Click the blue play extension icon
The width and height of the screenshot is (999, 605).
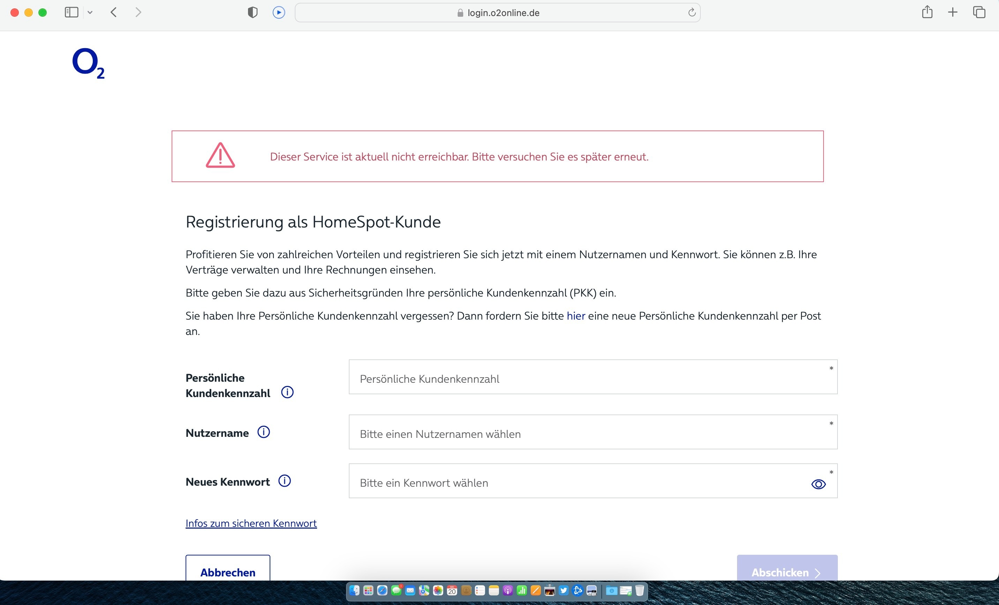279,13
